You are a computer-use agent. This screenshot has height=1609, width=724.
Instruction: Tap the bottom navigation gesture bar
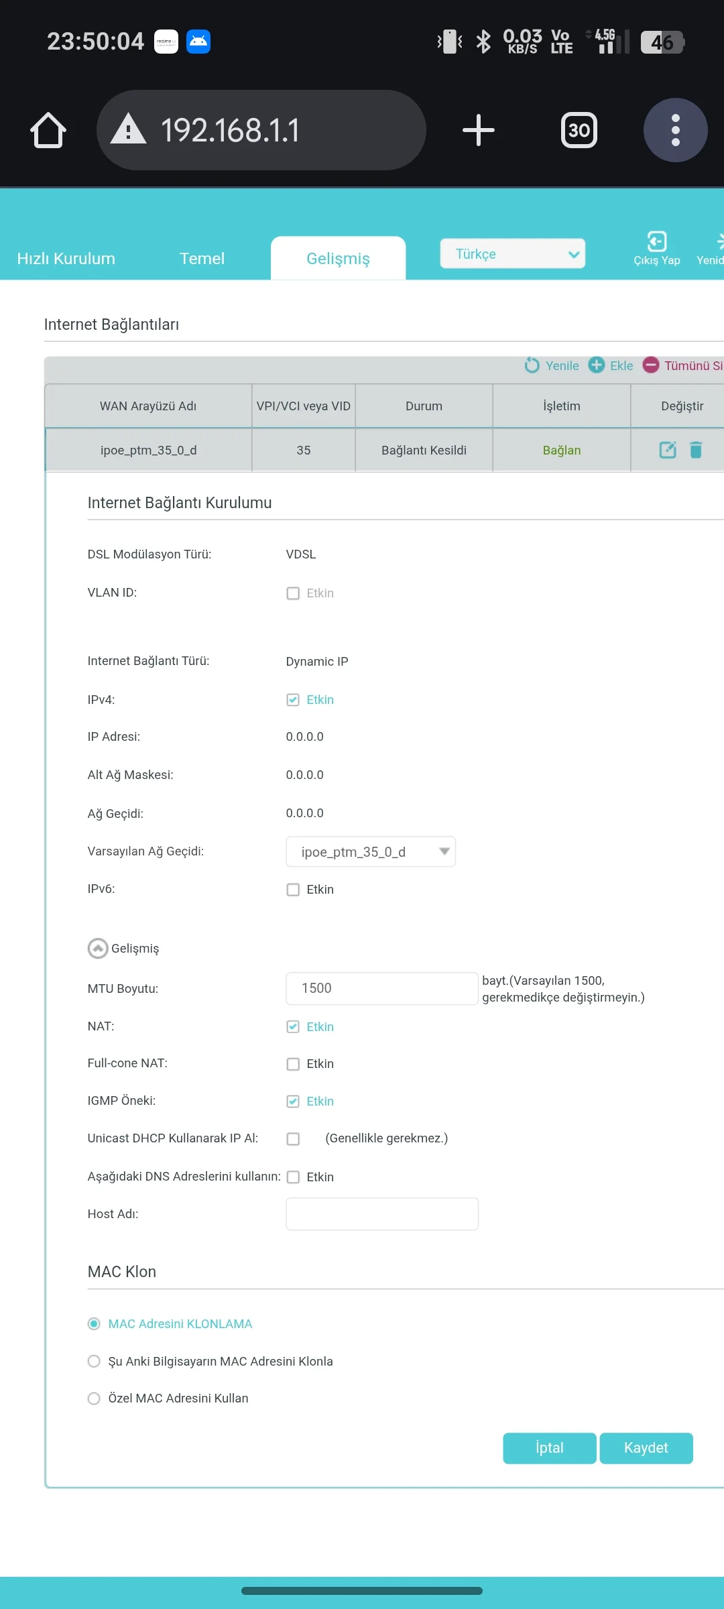pos(362,1591)
